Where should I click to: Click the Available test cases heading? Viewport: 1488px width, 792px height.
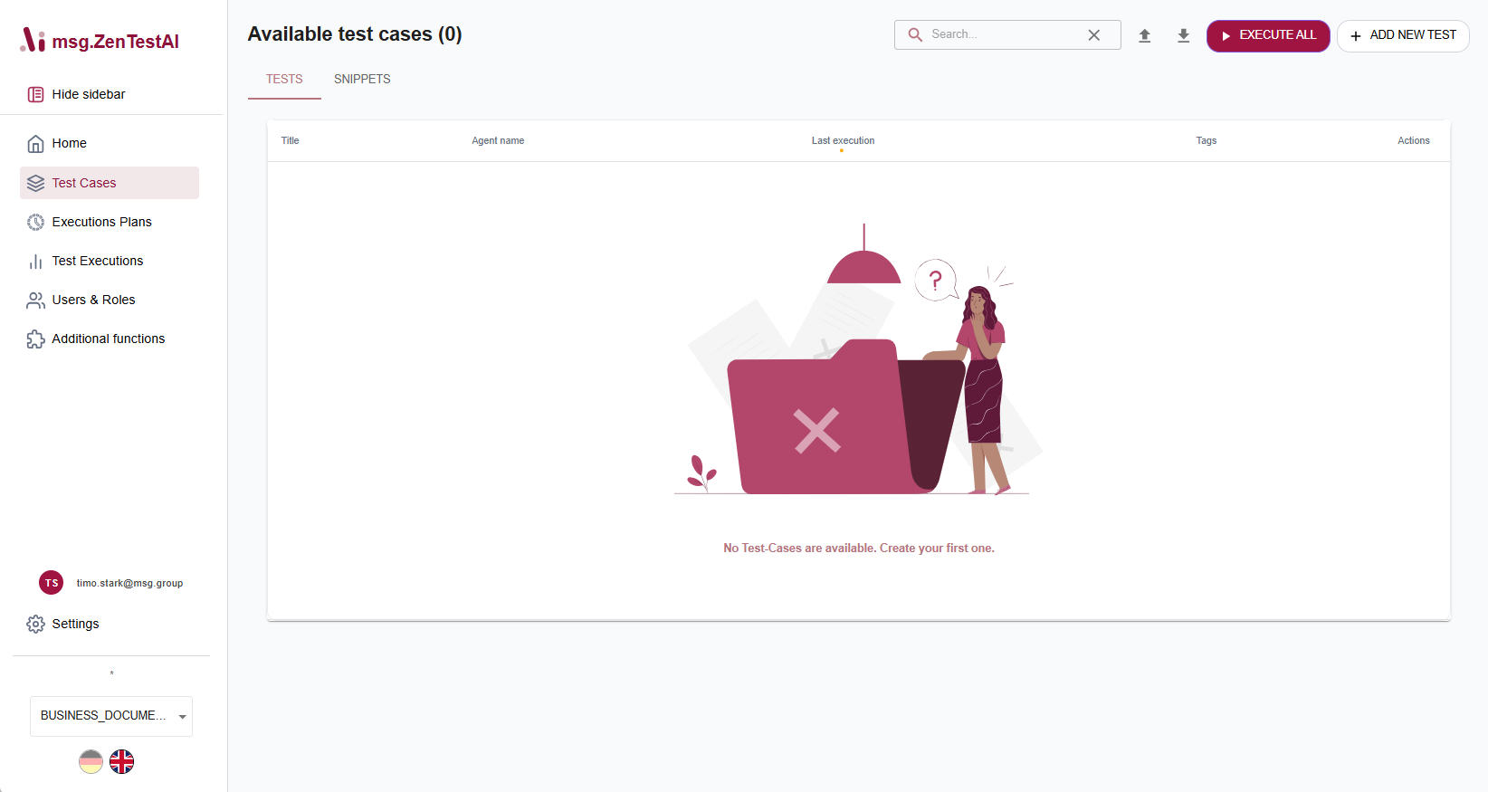click(x=355, y=34)
